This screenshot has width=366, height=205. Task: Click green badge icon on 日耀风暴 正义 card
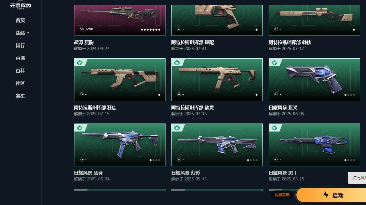(x=274, y=63)
